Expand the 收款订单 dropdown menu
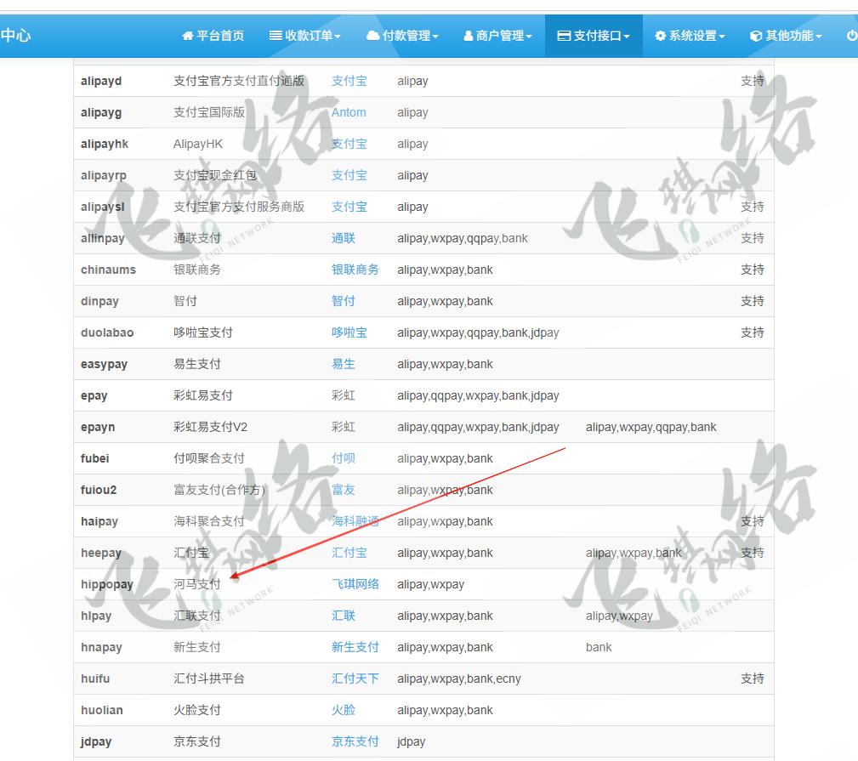Viewport: 858px width, 761px height. click(x=304, y=36)
